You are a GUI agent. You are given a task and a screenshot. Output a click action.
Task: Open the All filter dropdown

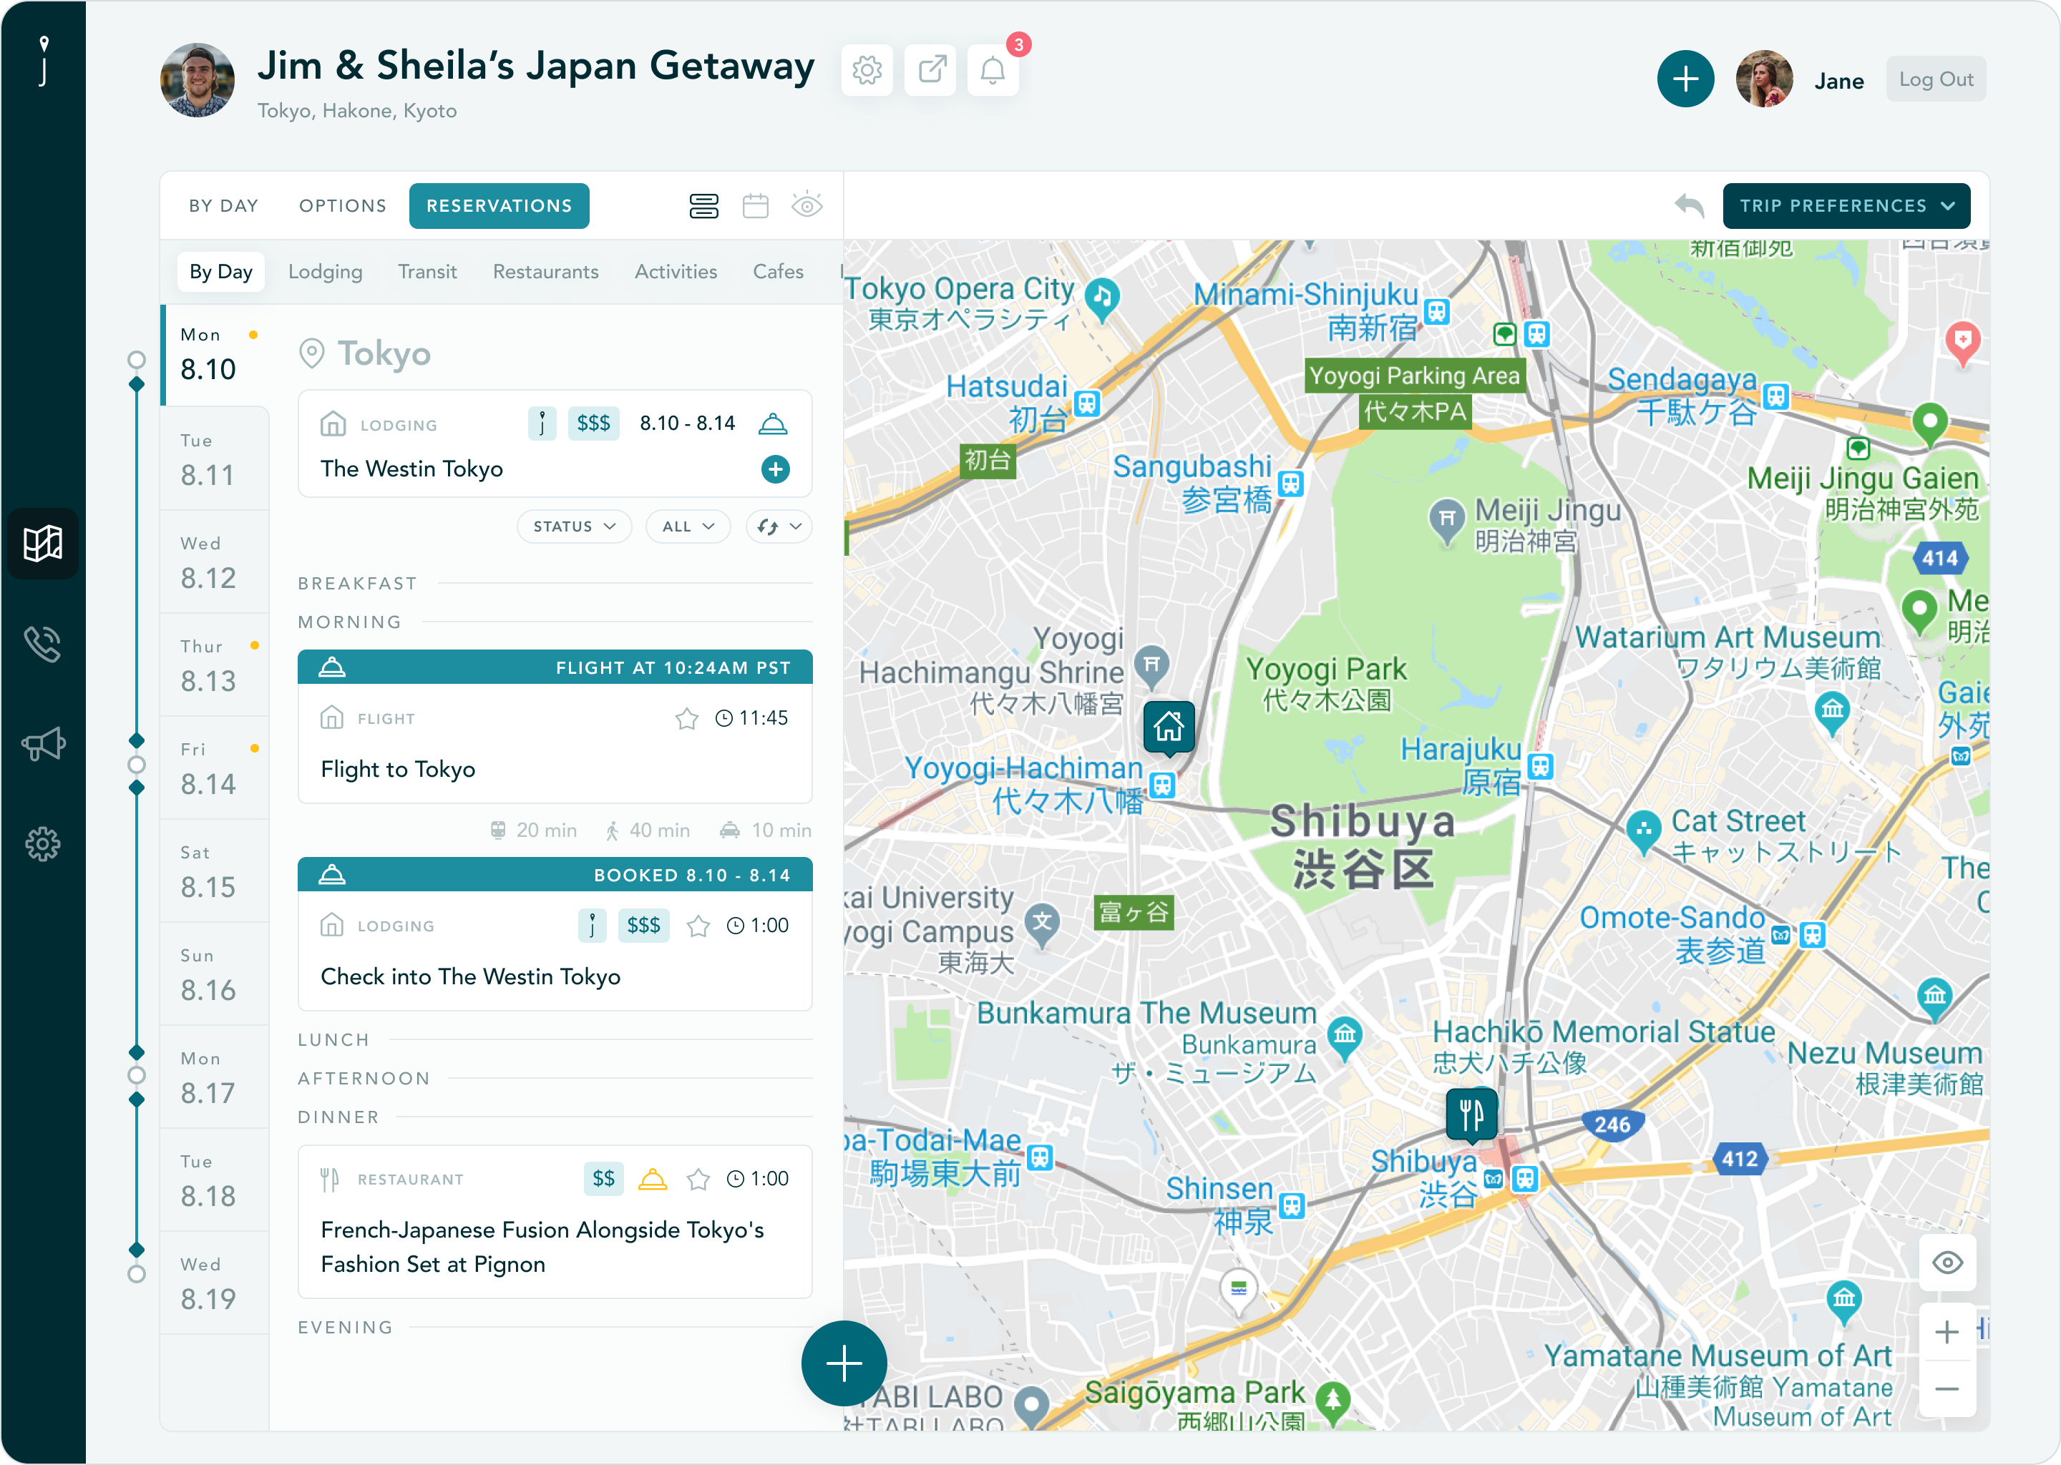tap(688, 526)
